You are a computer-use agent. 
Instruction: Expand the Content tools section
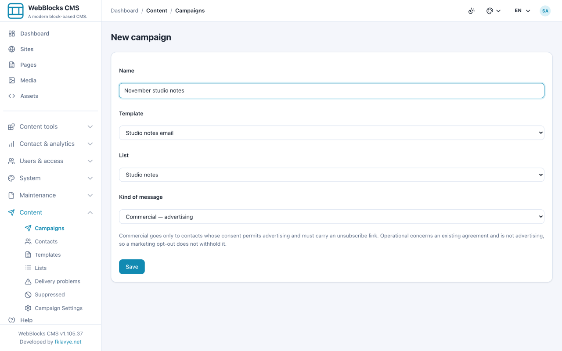(x=50, y=127)
